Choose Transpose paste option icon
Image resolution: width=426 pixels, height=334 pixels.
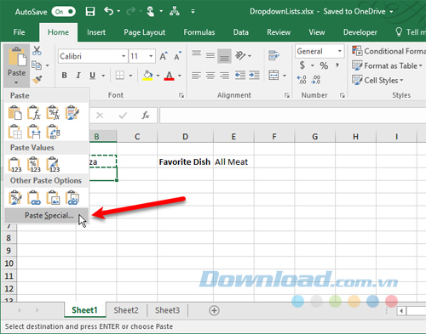[x=53, y=132]
